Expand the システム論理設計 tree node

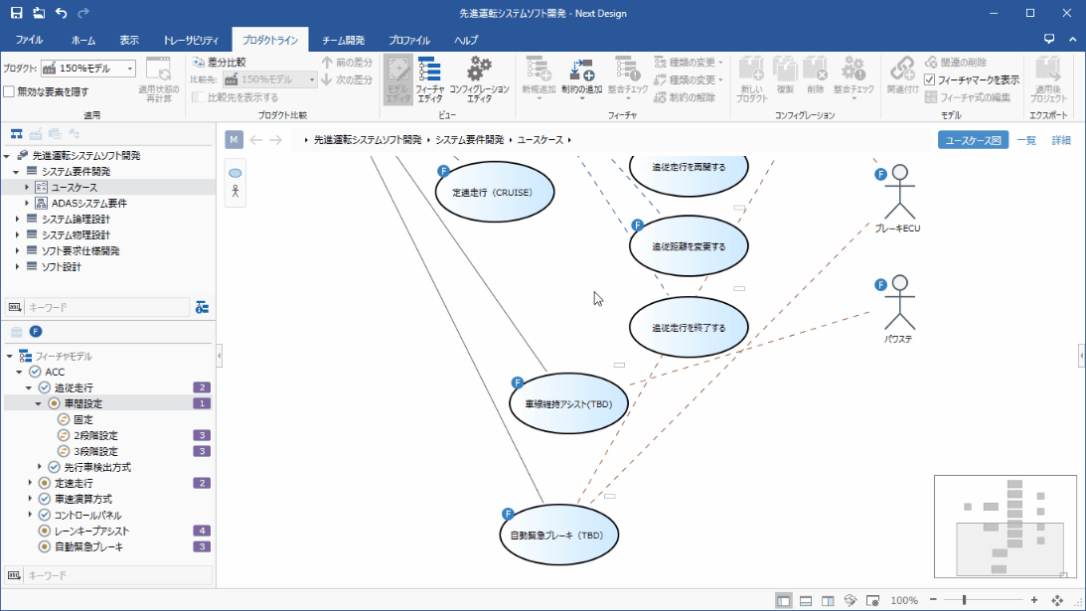17,220
